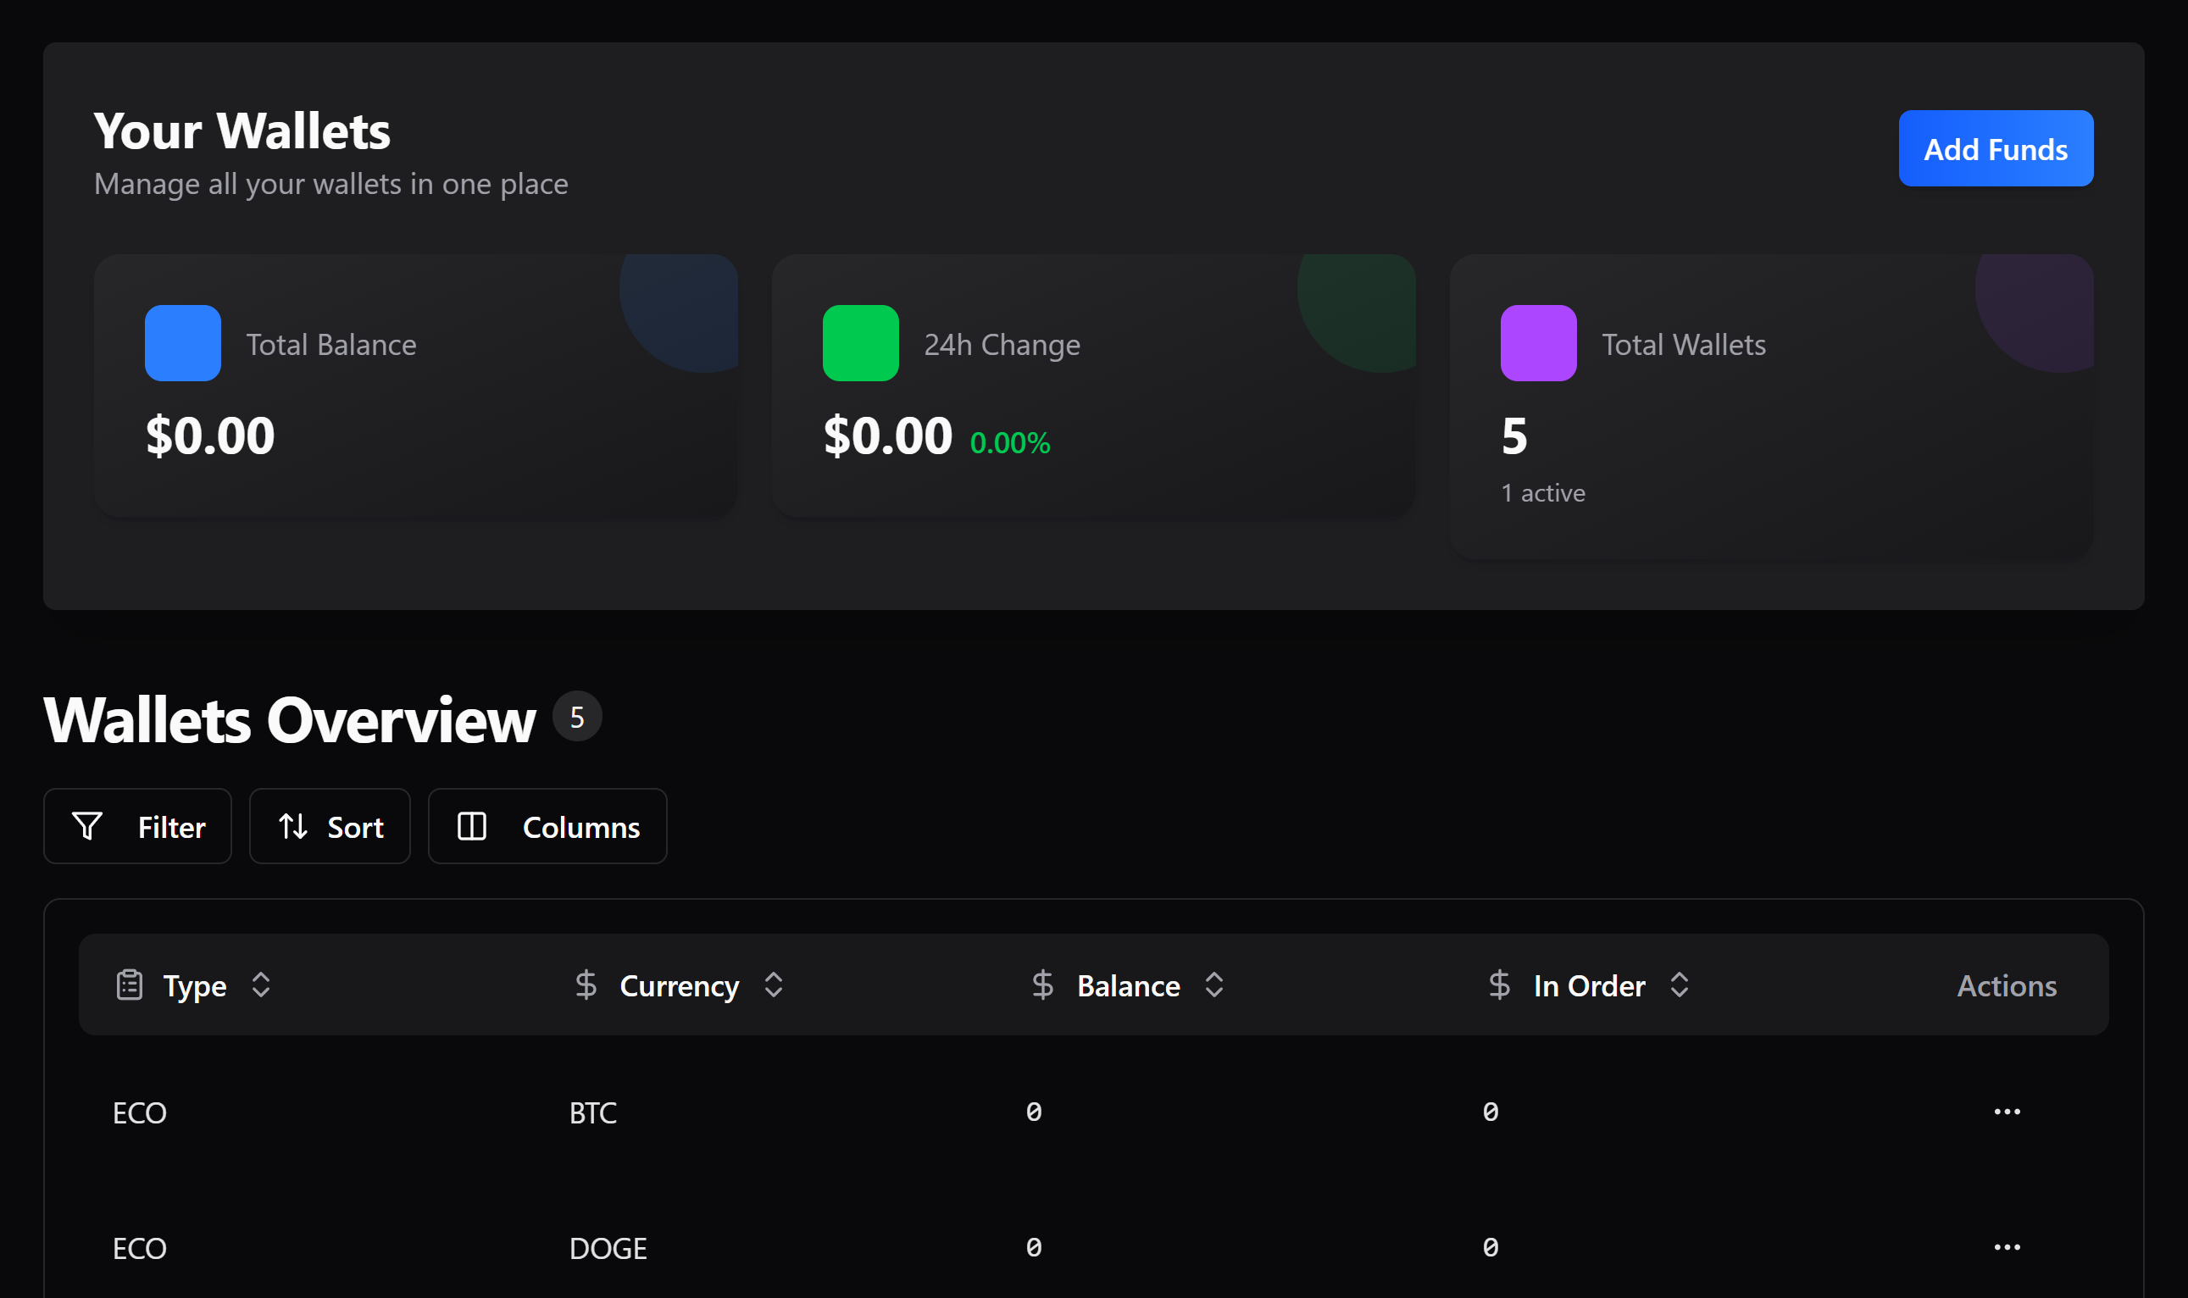Open actions menu for the DOGE wallet row
This screenshot has width=2188, height=1298.
click(x=2006, y=1248)
